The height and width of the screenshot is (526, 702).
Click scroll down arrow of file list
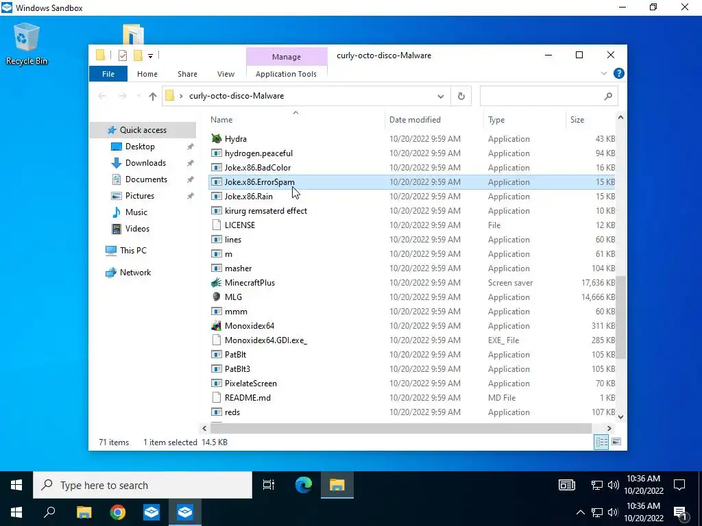(620, 416)
